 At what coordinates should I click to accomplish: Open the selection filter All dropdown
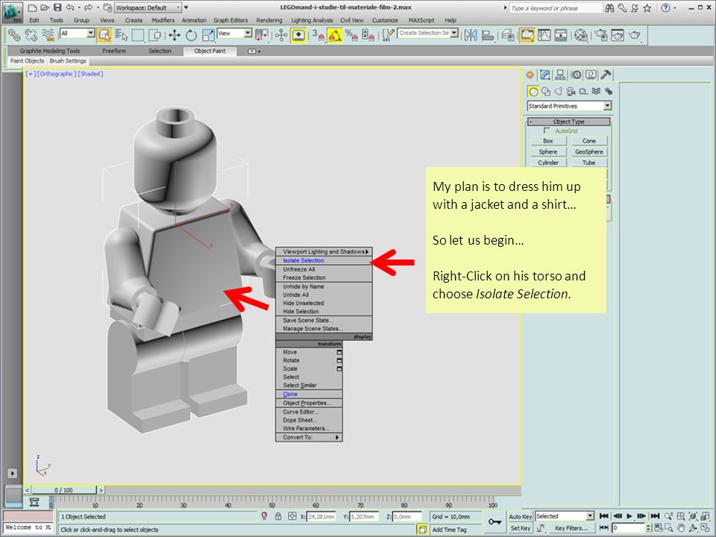[77, 34]
